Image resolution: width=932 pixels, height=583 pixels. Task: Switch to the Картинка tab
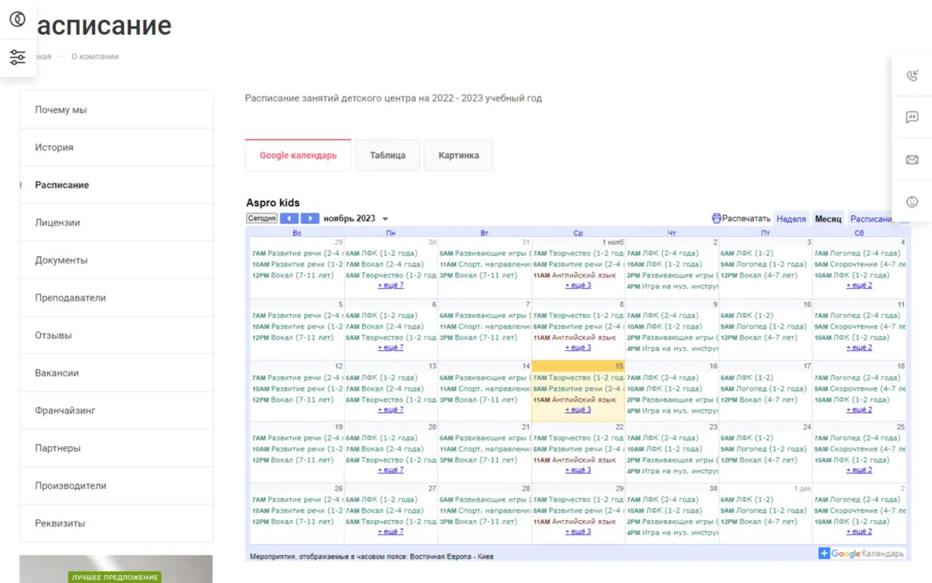(458, 156)
